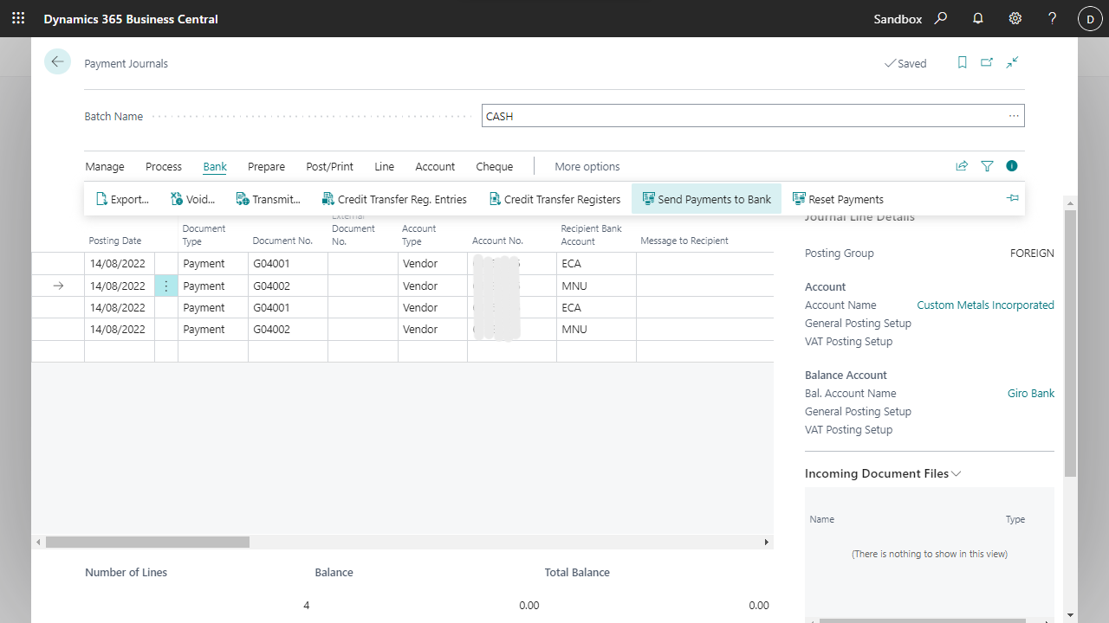Screen dimensions: 1109x623
Task: Bookmark this Payment Journals page
Action: click(962, 62)
